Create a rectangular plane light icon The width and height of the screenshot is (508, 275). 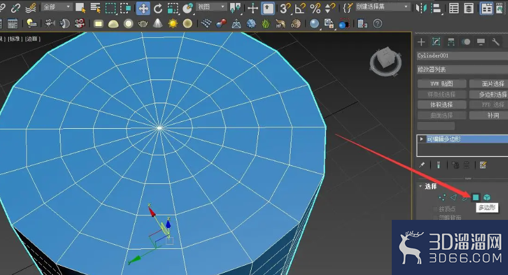tap(98, 24)
